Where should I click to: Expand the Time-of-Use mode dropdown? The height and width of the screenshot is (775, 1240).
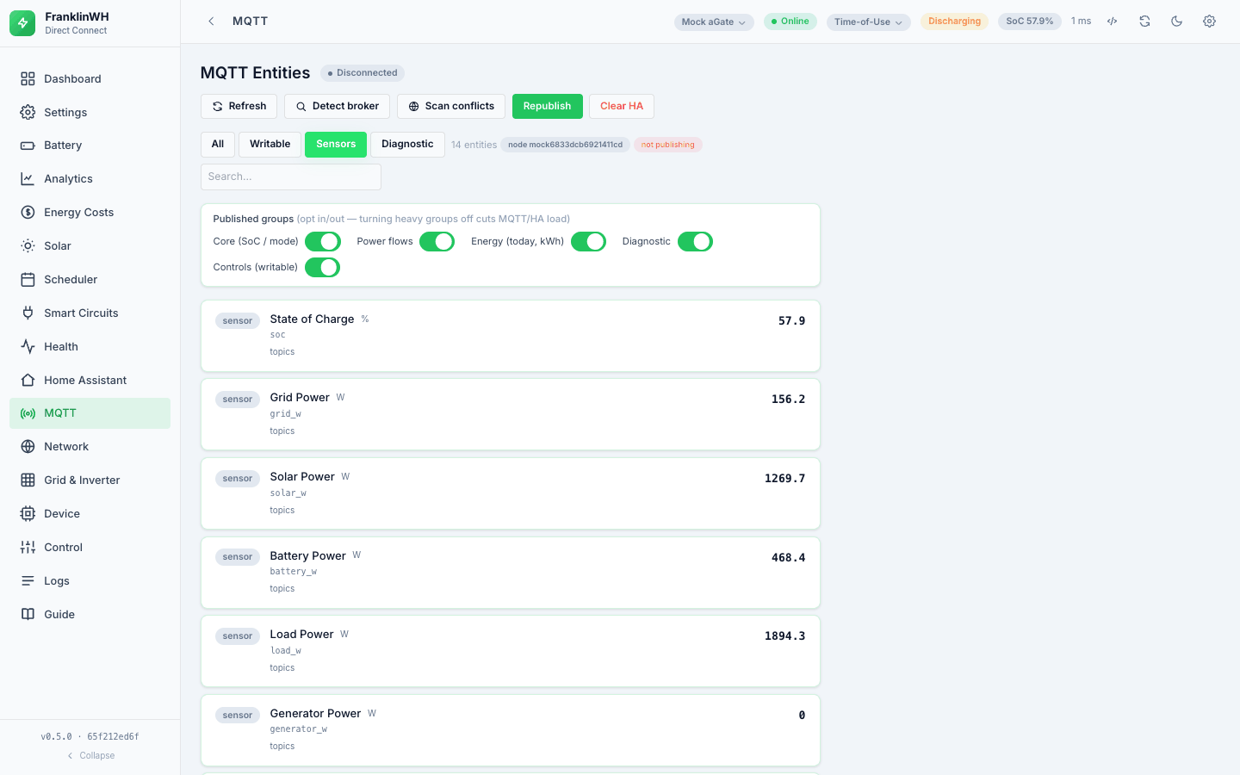[x=869, y=22]
